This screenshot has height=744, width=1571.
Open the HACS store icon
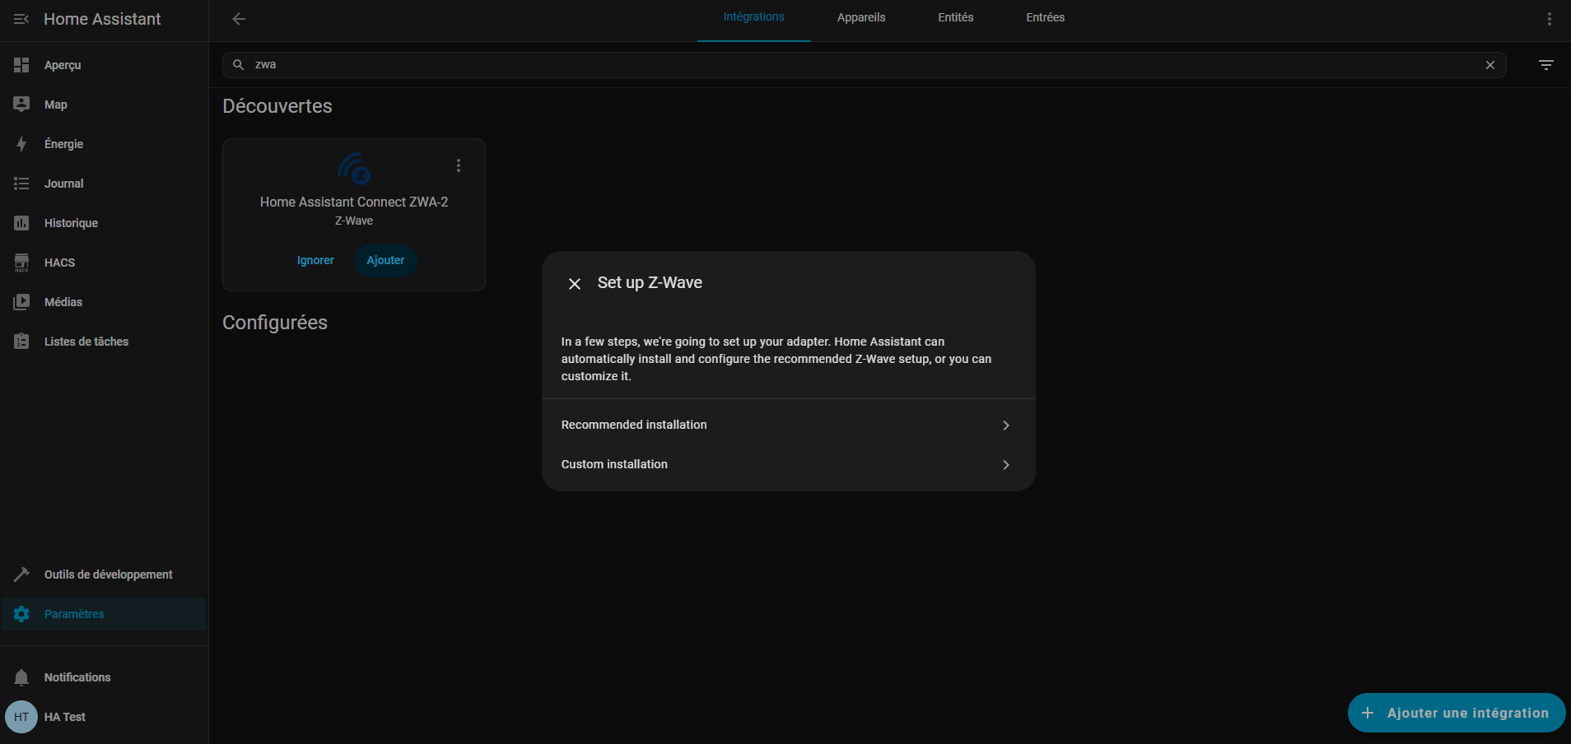[x=21, y=263]
